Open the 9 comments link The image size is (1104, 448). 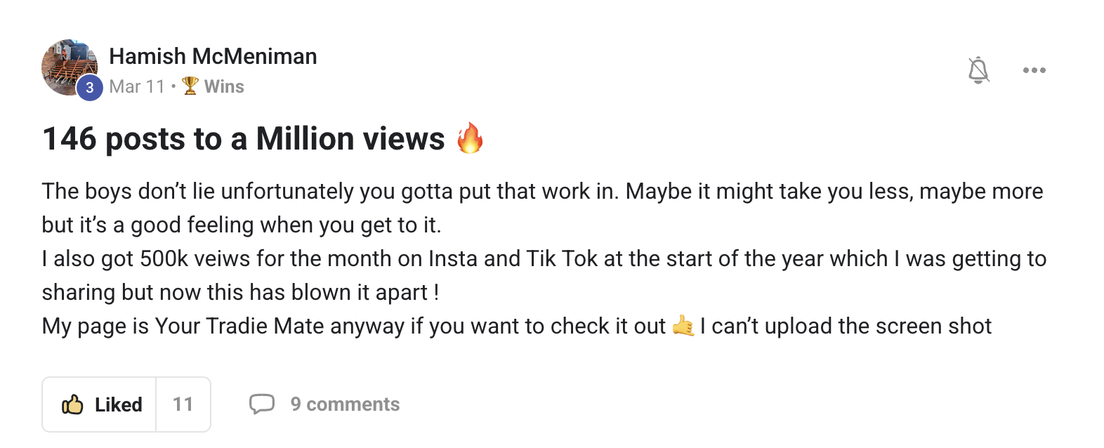pyautogui.click(x=345, y=404)
